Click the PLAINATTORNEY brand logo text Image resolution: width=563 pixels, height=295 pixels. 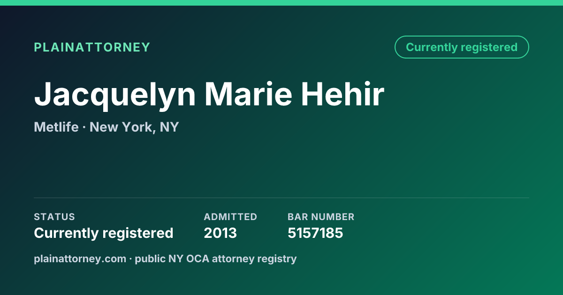click(x=92, y=47)
